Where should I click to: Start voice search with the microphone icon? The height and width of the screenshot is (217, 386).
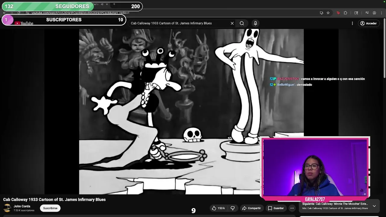click(255, 23)
